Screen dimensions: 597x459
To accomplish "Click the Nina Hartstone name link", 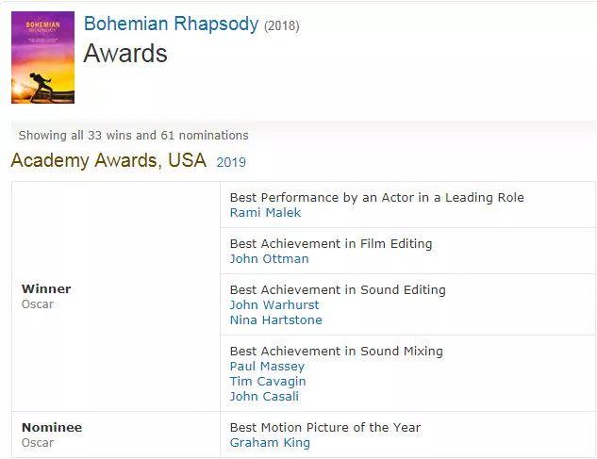I will (x=276, y=320).
